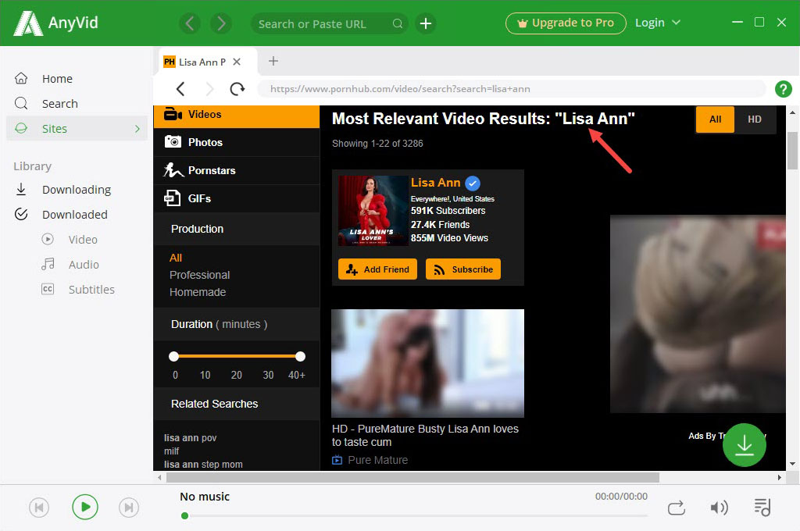Click the horizontal scrollbar thumb
This screenshot has height=531, width=800.
412,477
